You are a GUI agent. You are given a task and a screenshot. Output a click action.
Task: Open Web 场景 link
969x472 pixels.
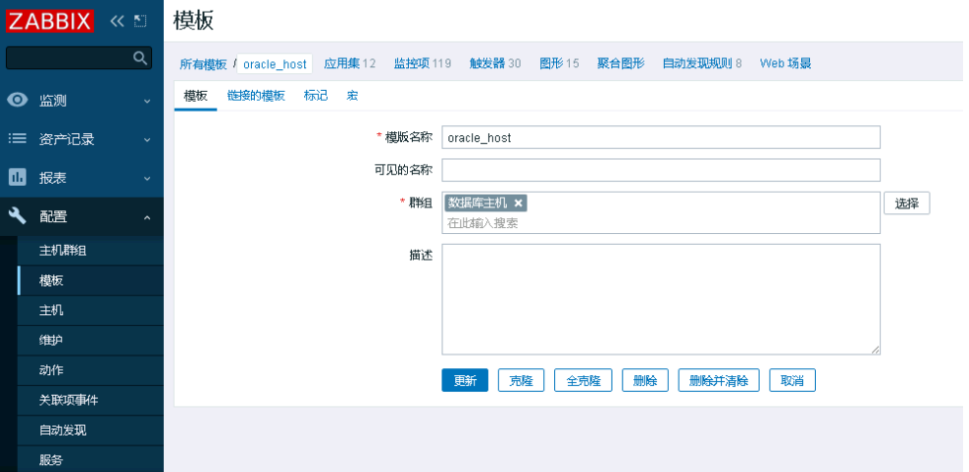coord(785,63)
